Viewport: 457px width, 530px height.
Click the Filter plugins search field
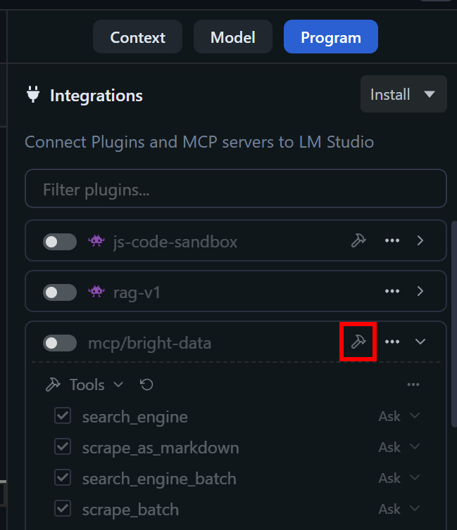point(235,189)
